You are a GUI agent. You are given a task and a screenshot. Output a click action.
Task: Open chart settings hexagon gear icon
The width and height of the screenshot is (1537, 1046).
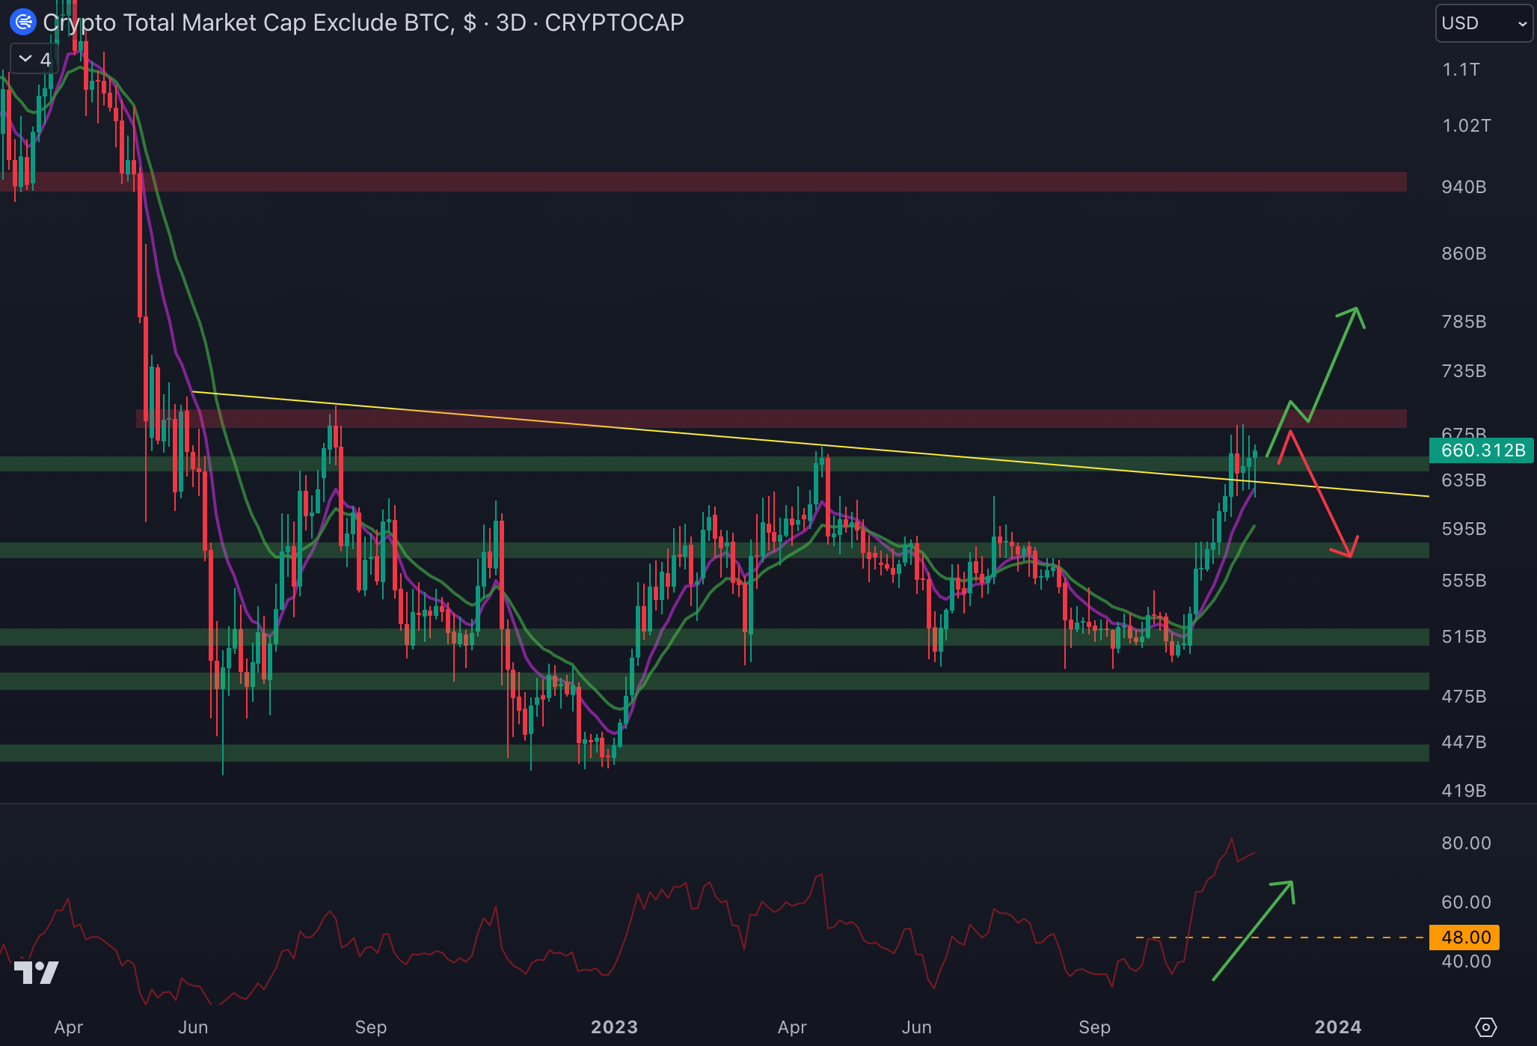click(1485, 1027)
